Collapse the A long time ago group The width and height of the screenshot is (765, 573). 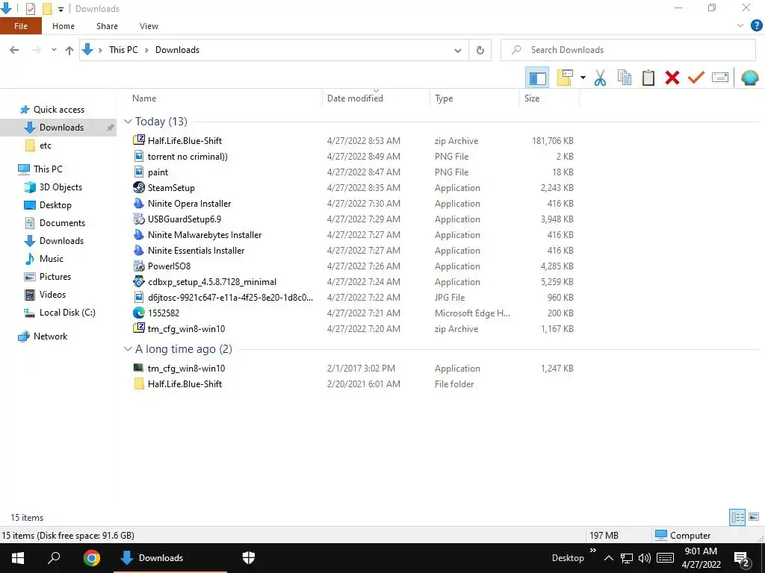click(128, 349)
